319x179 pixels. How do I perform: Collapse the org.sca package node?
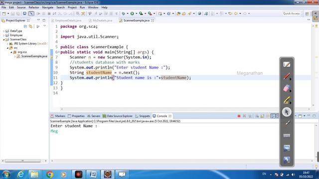[11, 52]
